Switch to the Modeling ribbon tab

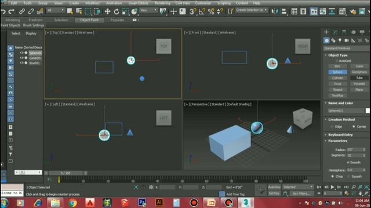13,20
